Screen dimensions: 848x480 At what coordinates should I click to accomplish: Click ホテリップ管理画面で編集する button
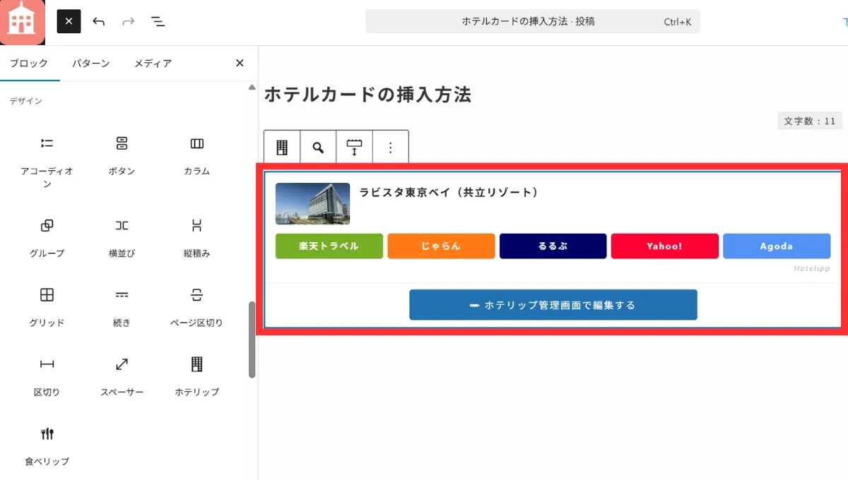tap(553, 305)
